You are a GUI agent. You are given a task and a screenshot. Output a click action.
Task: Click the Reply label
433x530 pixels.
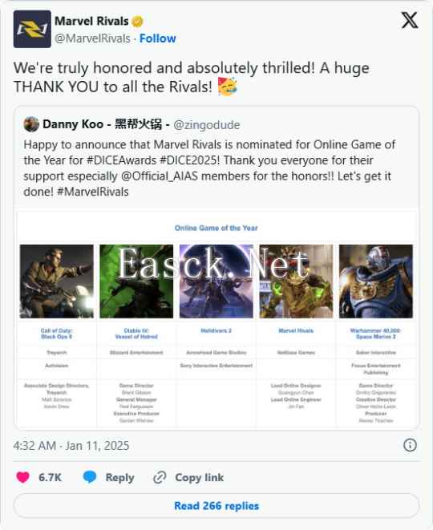(119, 478)
